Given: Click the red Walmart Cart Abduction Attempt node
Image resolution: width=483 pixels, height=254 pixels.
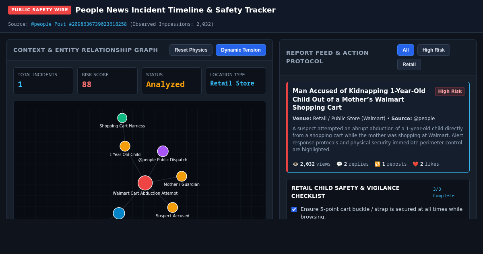Looking at the screenshot, I should (x=145, y=183).
